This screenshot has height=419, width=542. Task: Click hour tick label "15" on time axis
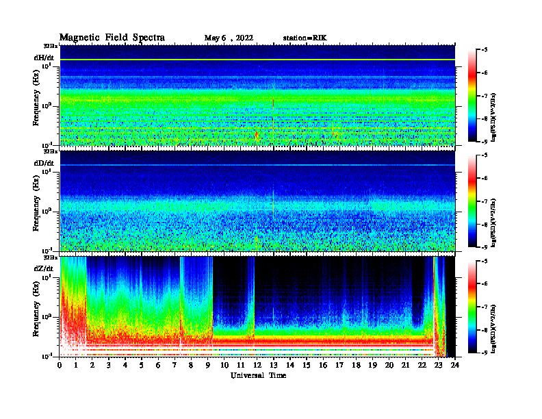[x=307, y=365]
